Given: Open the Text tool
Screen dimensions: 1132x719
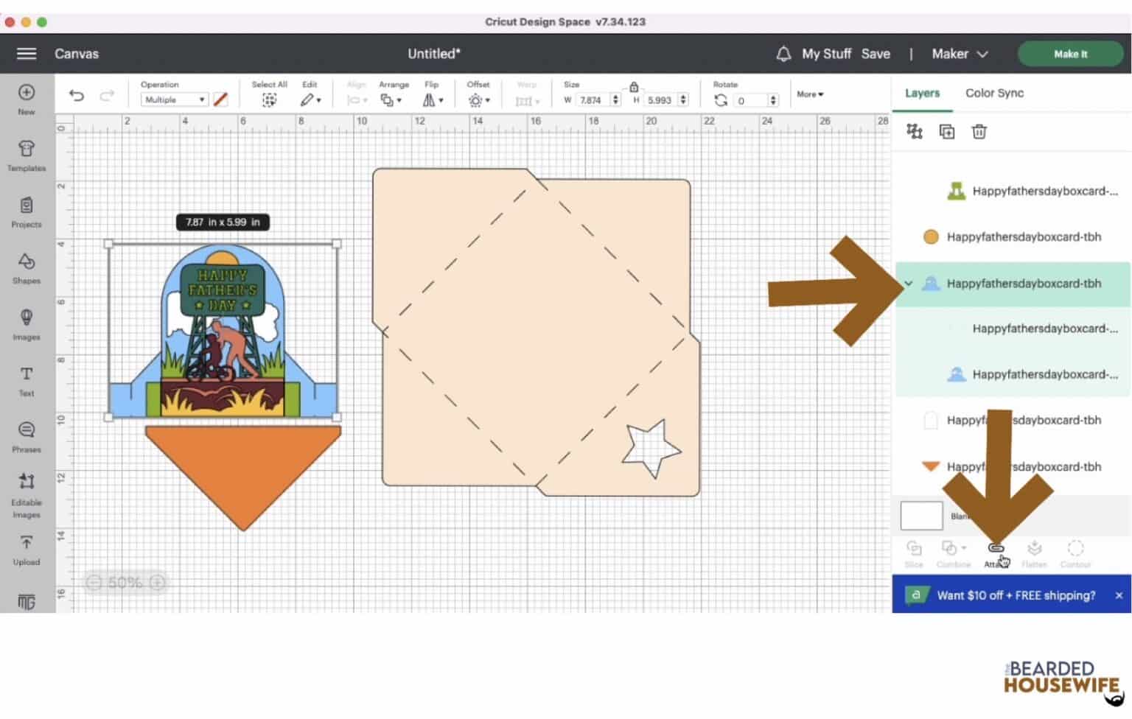Looking at the screenshot, I should pyautogui.click(x=27, y=380).
